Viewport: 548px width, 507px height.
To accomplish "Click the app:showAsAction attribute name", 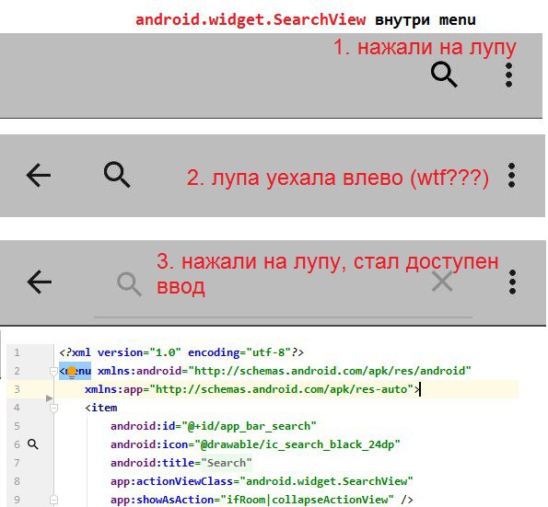I will tap(162, 500).
